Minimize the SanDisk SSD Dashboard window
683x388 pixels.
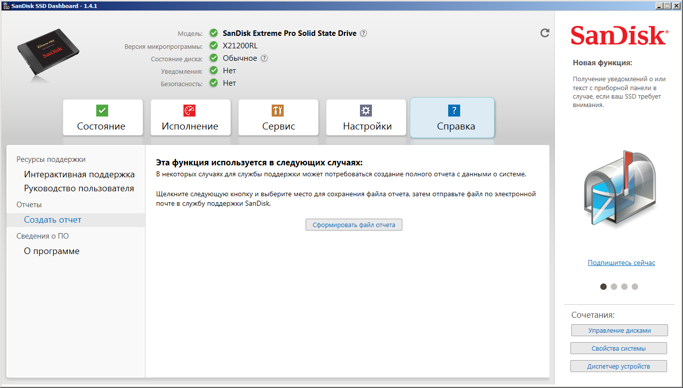(x=659, y=5)
